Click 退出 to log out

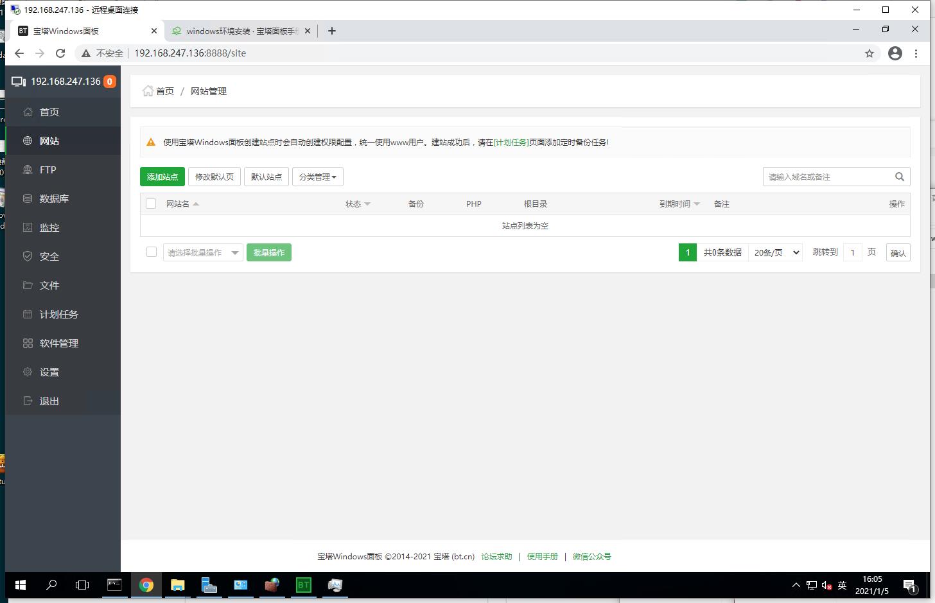coord(63,401)
